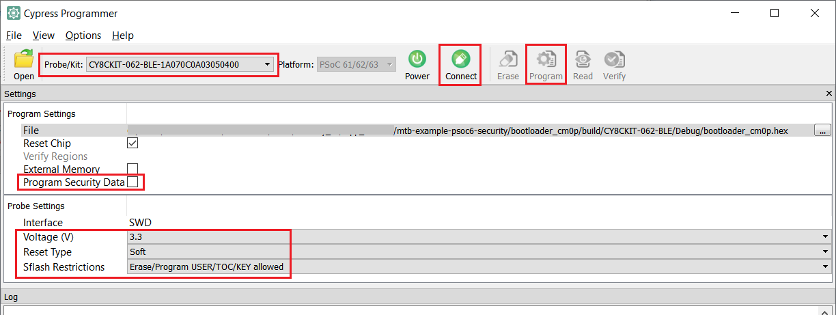Expand the Voltage (V) dropdown
The image size is (836, 315).
point(479,237)
